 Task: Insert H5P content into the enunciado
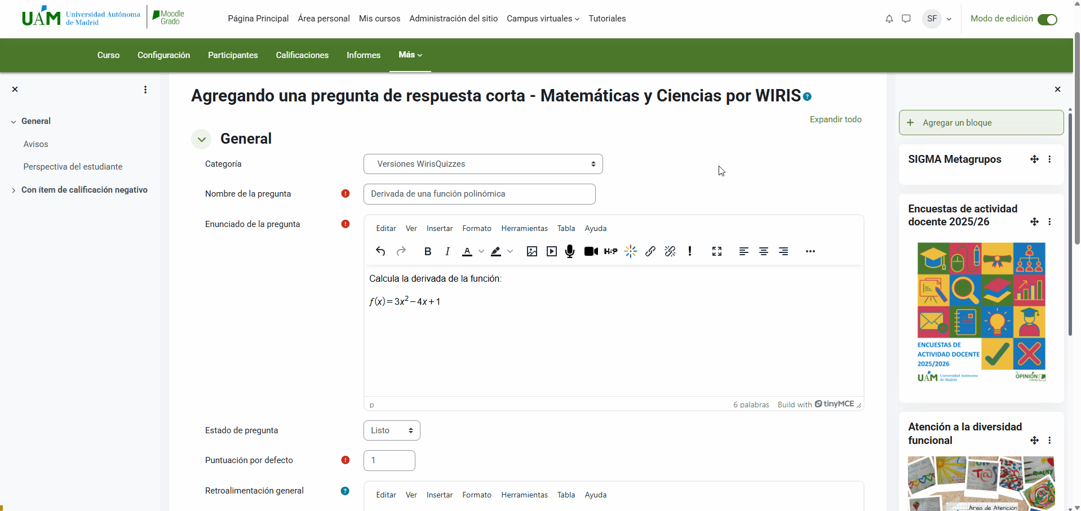(x=611, y=251)
